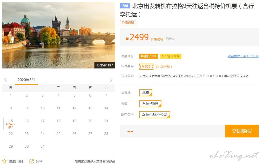This screenshot has height=164, width=262.
Task: Click the 已售66 sold count
Action: point(171,39)
